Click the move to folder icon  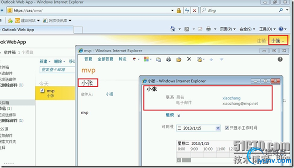coord(199,59)
